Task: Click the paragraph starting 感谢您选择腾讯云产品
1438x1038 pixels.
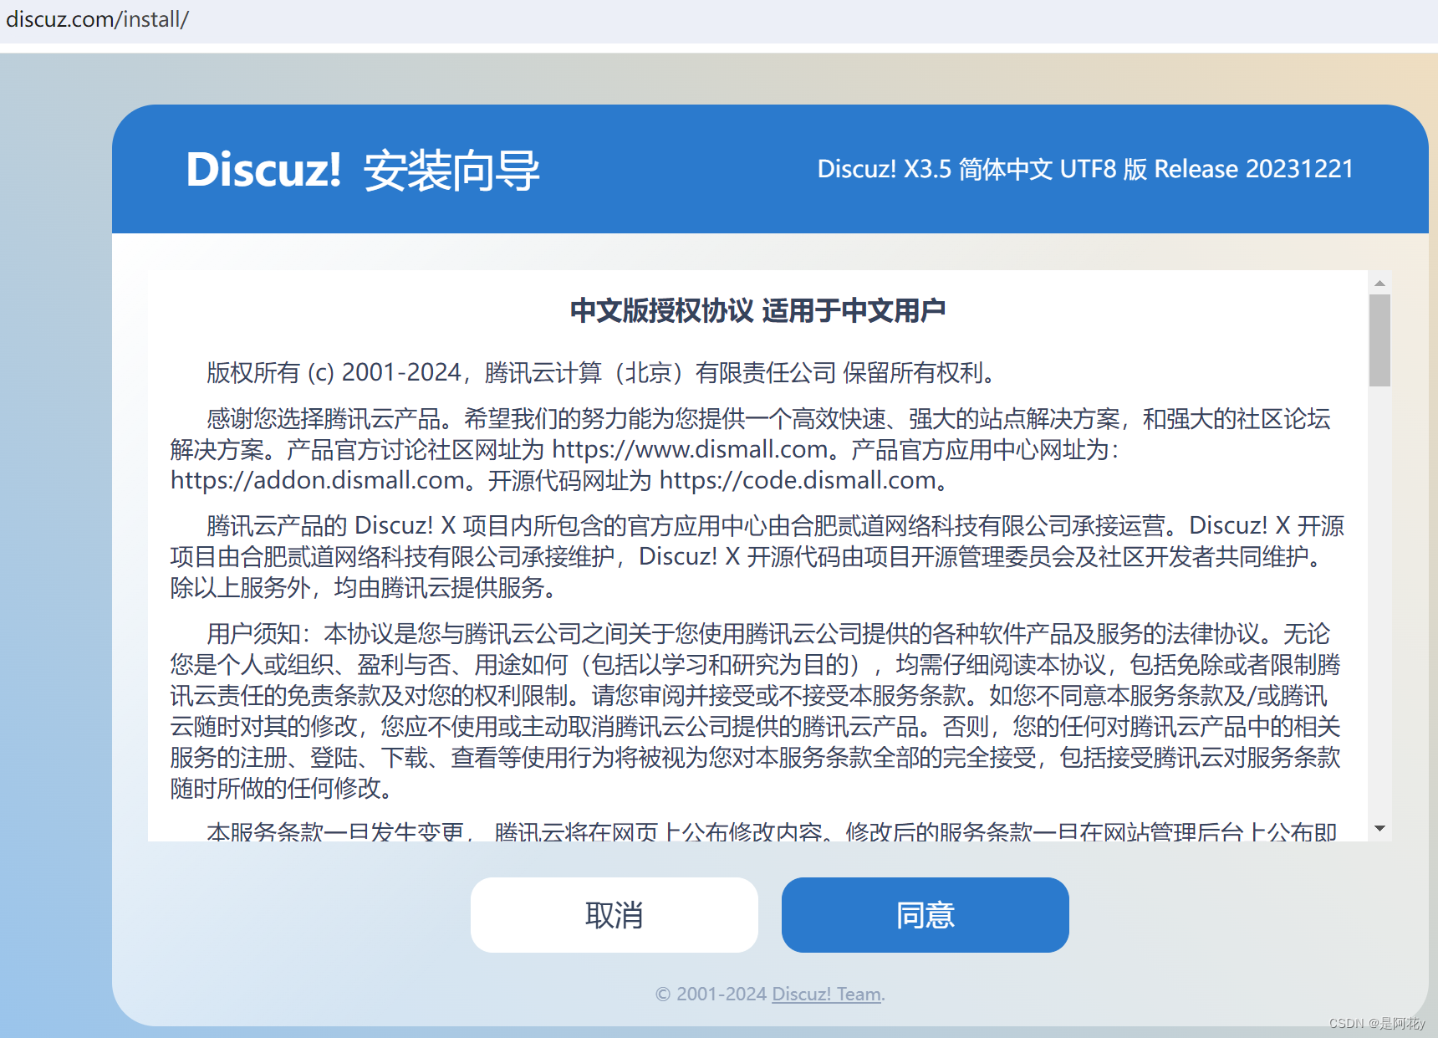Action: point(751,449)
